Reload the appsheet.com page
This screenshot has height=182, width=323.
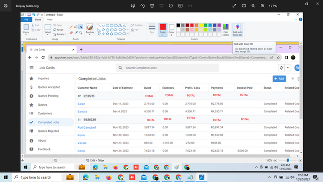click(43, 58)
